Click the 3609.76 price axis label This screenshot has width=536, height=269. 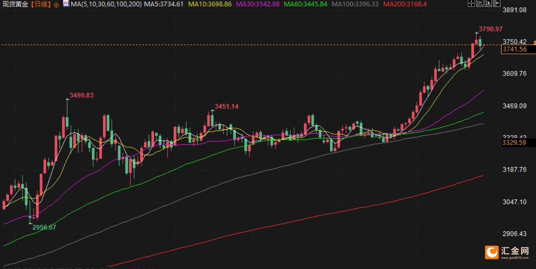coord(514,73)
